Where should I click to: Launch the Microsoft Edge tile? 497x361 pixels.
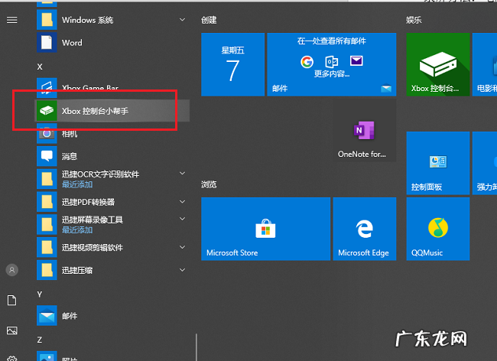[x=363, y=229]
